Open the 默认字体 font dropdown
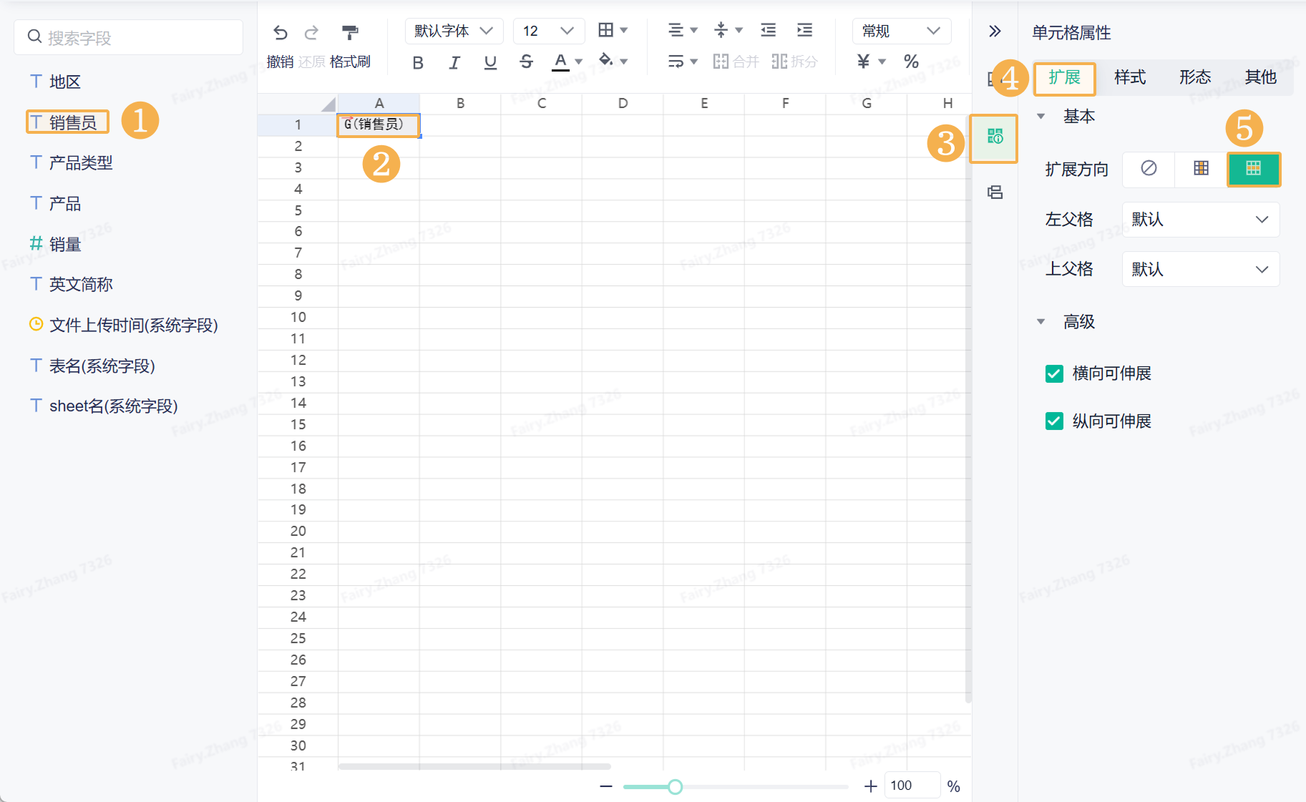The height and width of the screenshot is (802, 1306). (454, 31)
